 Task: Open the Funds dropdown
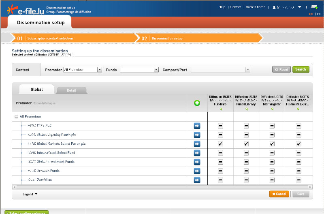[x=156, y=70]
